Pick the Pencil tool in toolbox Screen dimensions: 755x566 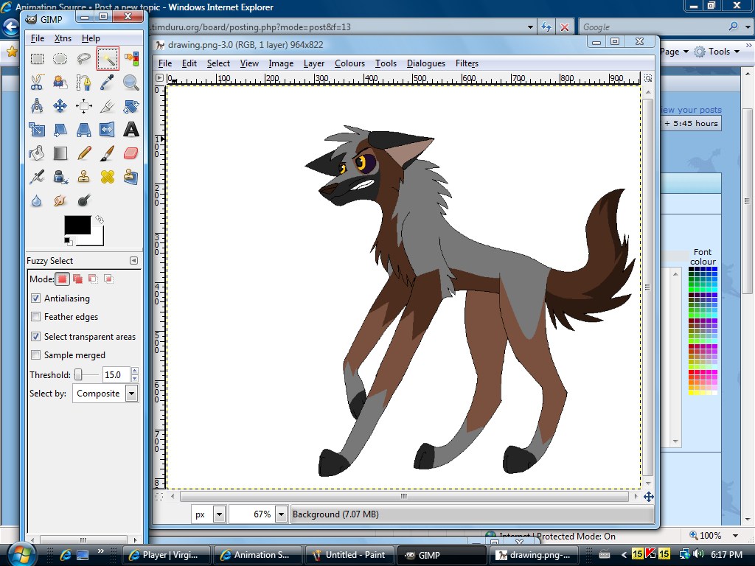pyautogui.click(x=84, y=153)
